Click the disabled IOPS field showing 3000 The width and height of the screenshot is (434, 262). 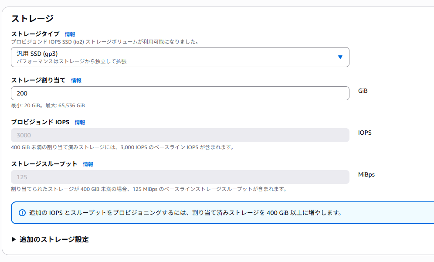(x=180, y=135)
